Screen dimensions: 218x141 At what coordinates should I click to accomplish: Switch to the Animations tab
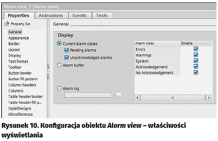click(x=51, y=15)
